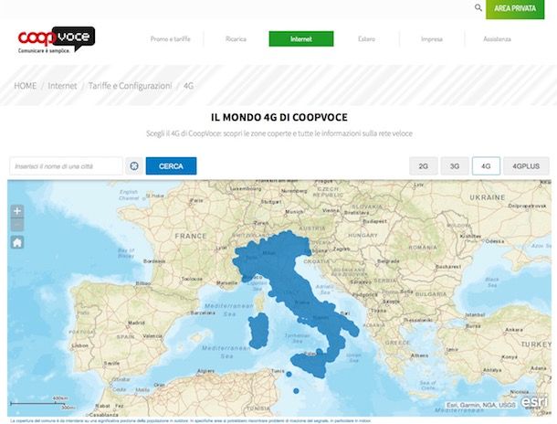The image size is (557, 424).
Task: Click the Sardinia coverage area
Action: point(258,331)
